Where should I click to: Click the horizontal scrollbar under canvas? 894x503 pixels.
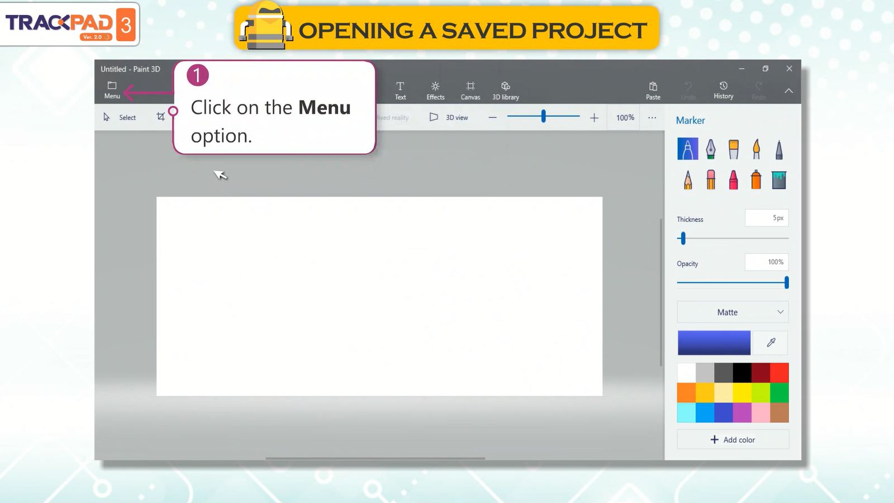click(375, 458)
